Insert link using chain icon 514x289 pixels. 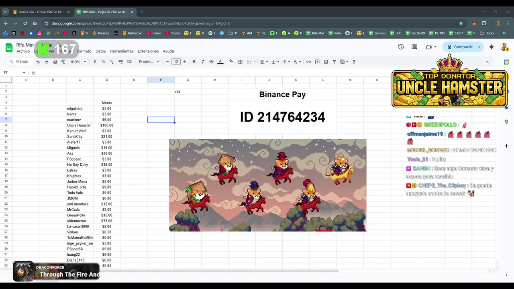click(x=308, y=62)
